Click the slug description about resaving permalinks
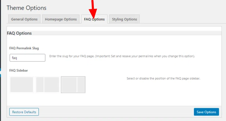The width and height of the screenshot is (226, 121). coord(122,56)
